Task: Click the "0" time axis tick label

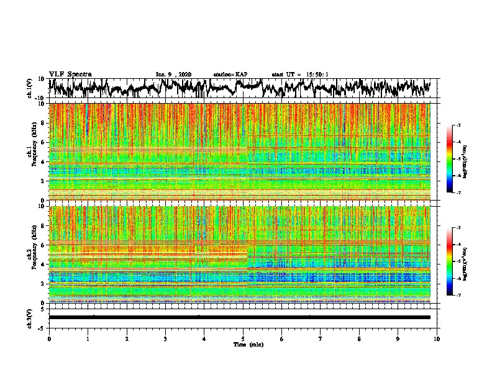Action: 49,339
